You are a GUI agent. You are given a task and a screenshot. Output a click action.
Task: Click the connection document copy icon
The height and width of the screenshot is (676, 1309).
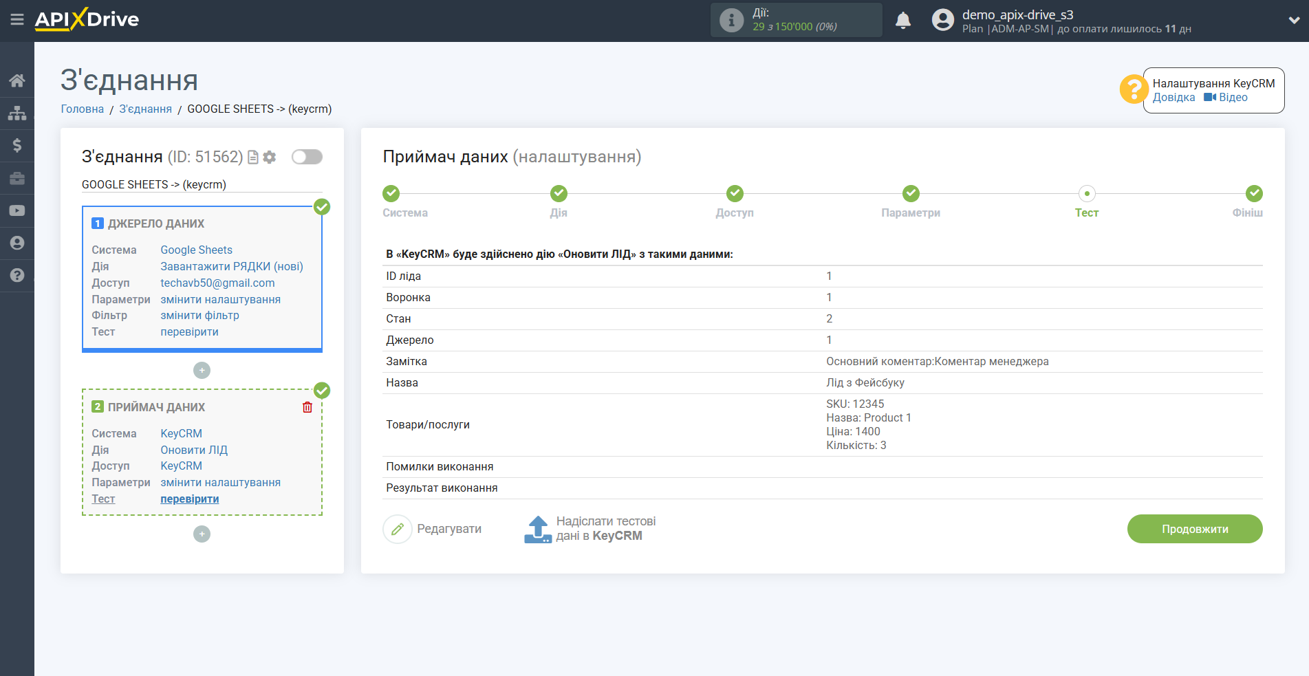(253, 157)
